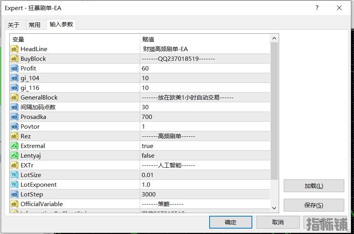This screenshot has width=354, height=234.
Task: Click the Lentyaj variable name
Action: coord(31,156)
